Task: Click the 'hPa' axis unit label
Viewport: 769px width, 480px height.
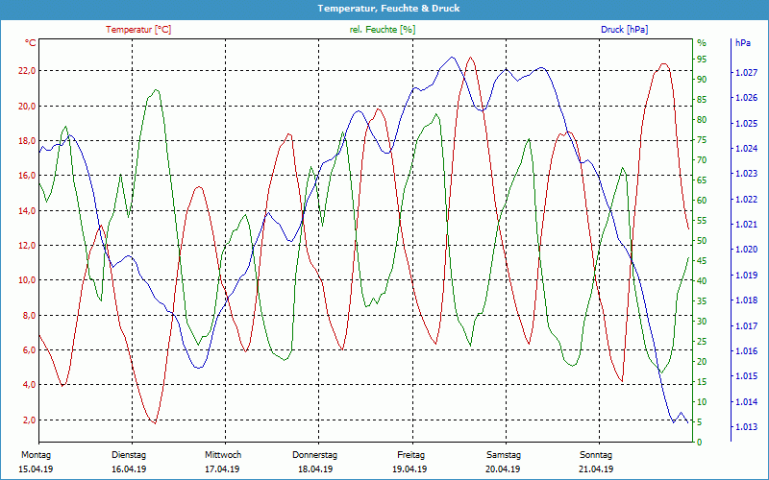Action: click(742, 43)
